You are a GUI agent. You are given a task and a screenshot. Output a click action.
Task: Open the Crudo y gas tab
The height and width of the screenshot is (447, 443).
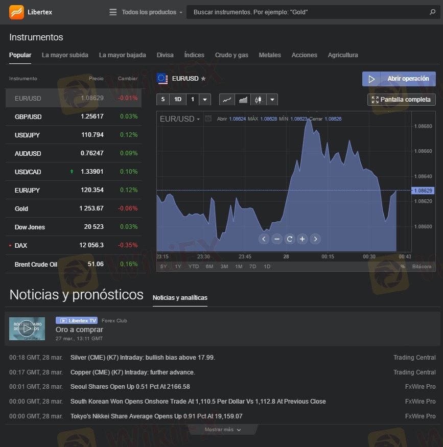[x=231, y=55]
